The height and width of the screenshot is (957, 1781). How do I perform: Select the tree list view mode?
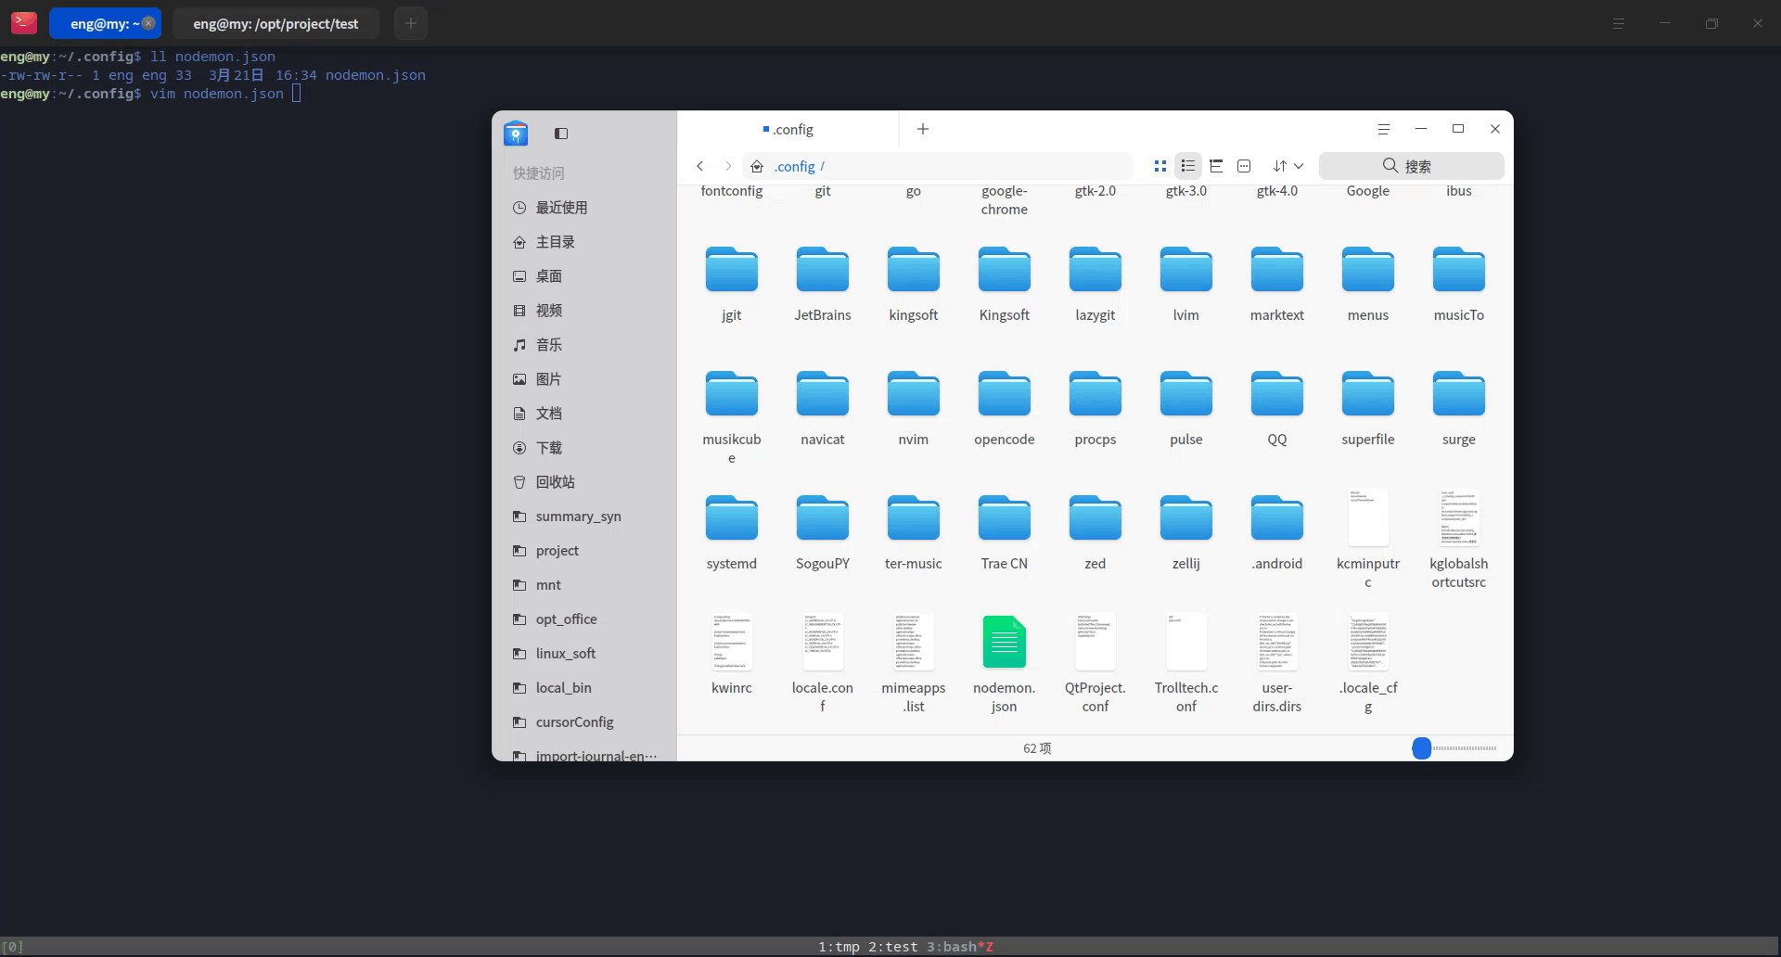(x=1216, y=166)
